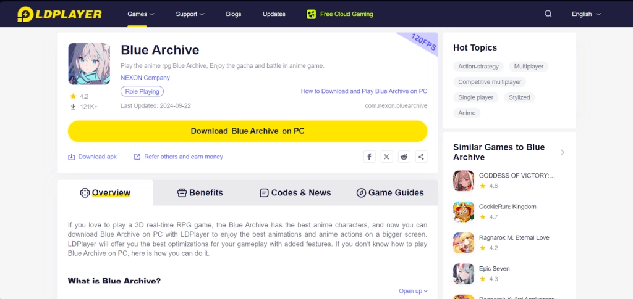
Task: Select the Competitive multiplayer topic tag
Action: 490,82
